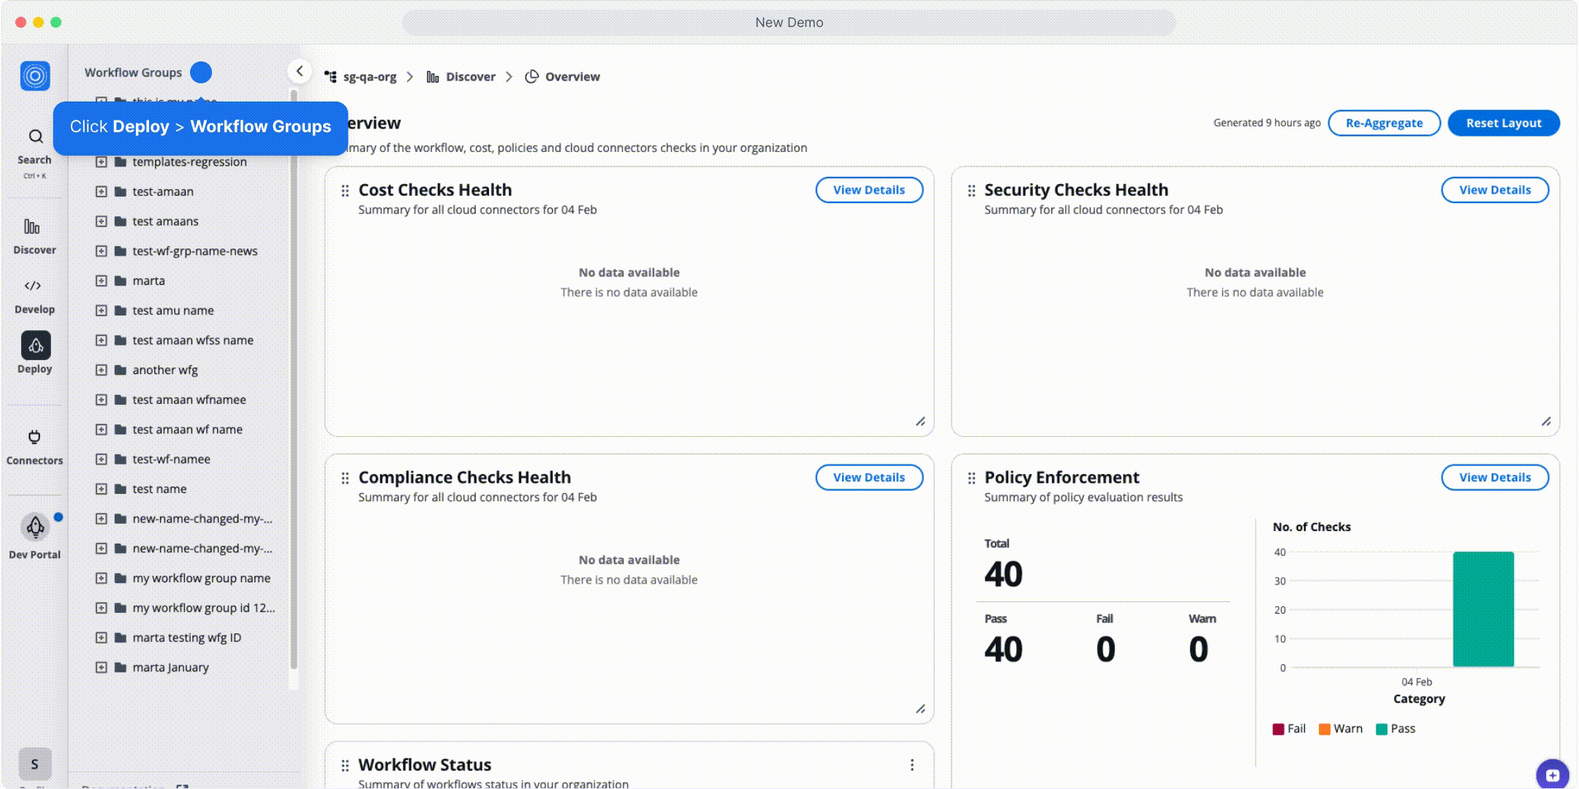Click the Dev Portal rocket icon

(34, 527)
